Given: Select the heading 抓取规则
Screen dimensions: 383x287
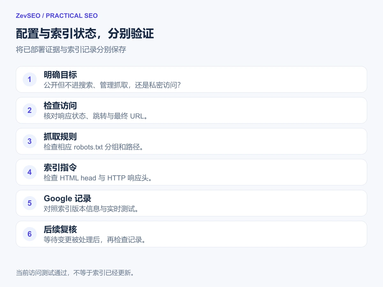Looking at the screenshot, I should coord(60,137).
